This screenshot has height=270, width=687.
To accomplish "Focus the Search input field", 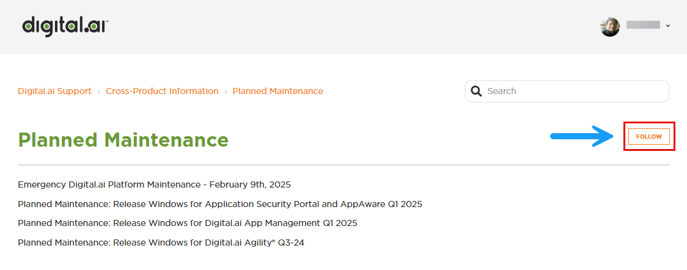I will (567, 91).
